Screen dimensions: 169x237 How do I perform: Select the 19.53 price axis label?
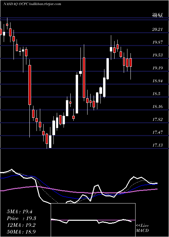pyautogui.click(x=158, y=55)
